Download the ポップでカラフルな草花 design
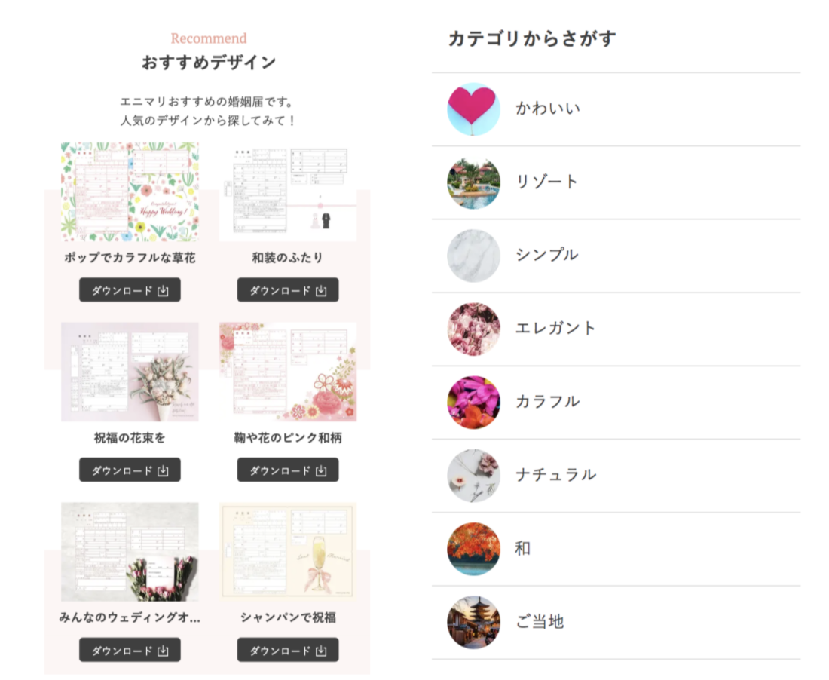This screenshot has height=680, width=829. coord(130,289)
